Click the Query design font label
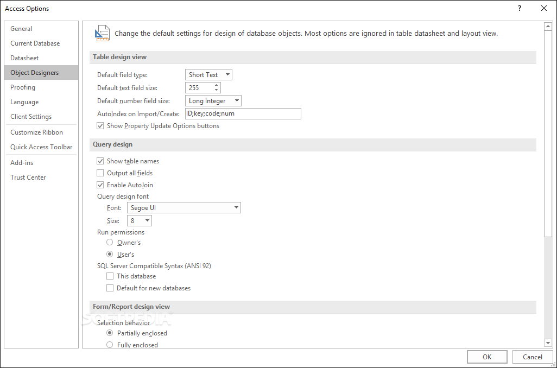Screen dimensions: 557x368 coord(123,196)
